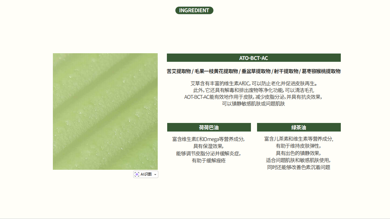Click the line 具有出色的镇静效果
The width and height of the screenshot is (390, 219).
coord(298,153)
